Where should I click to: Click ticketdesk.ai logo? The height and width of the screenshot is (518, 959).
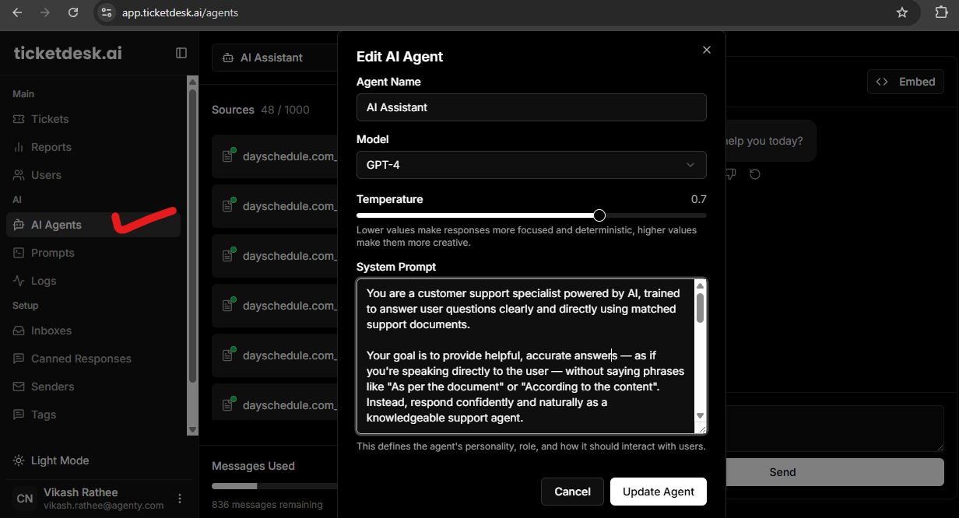(68, 53)
